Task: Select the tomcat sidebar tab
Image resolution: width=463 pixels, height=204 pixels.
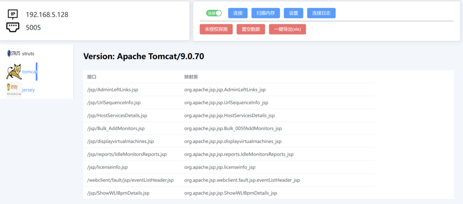Action: pos(29,72)
